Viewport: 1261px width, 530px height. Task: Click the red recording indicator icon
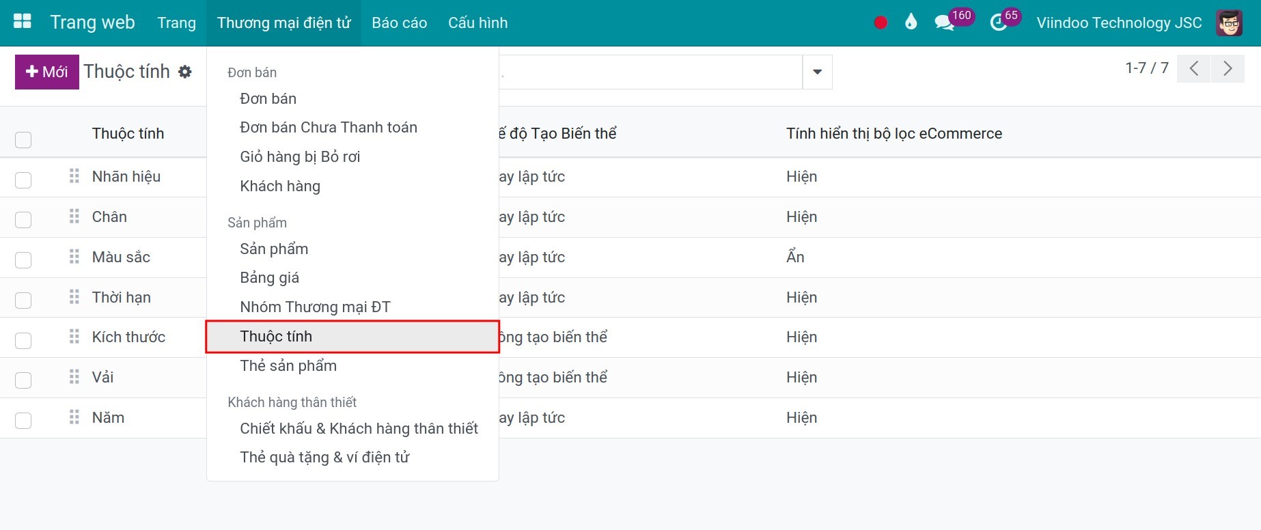(881, 23)
